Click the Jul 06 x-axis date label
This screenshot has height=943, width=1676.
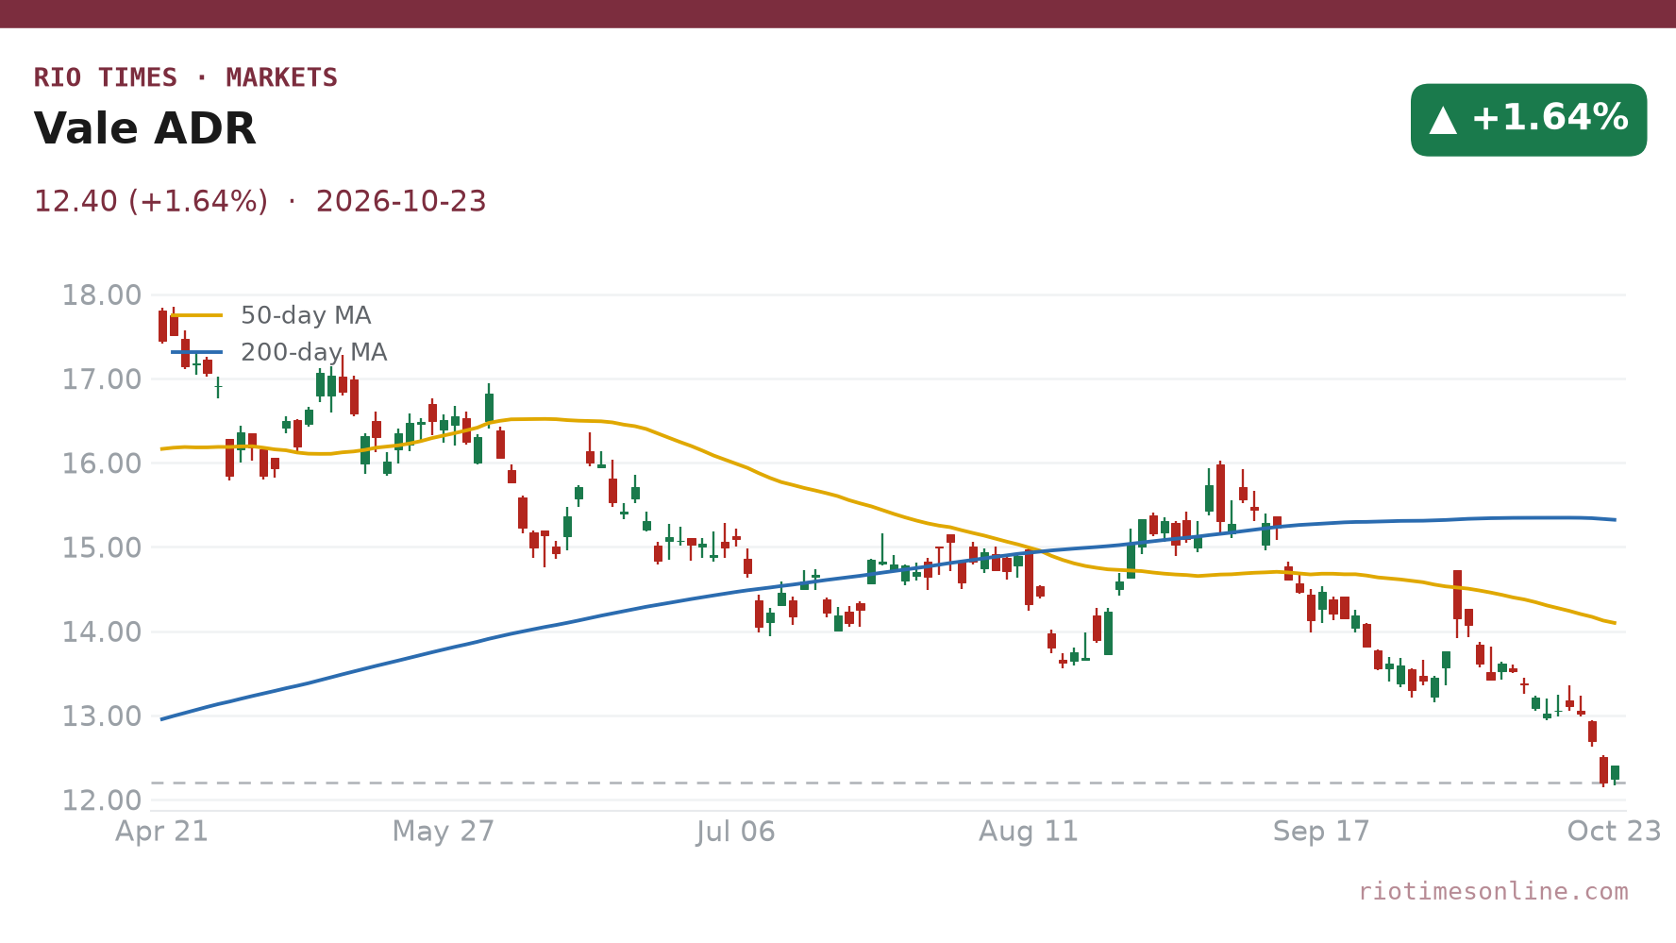coord(736,832)
